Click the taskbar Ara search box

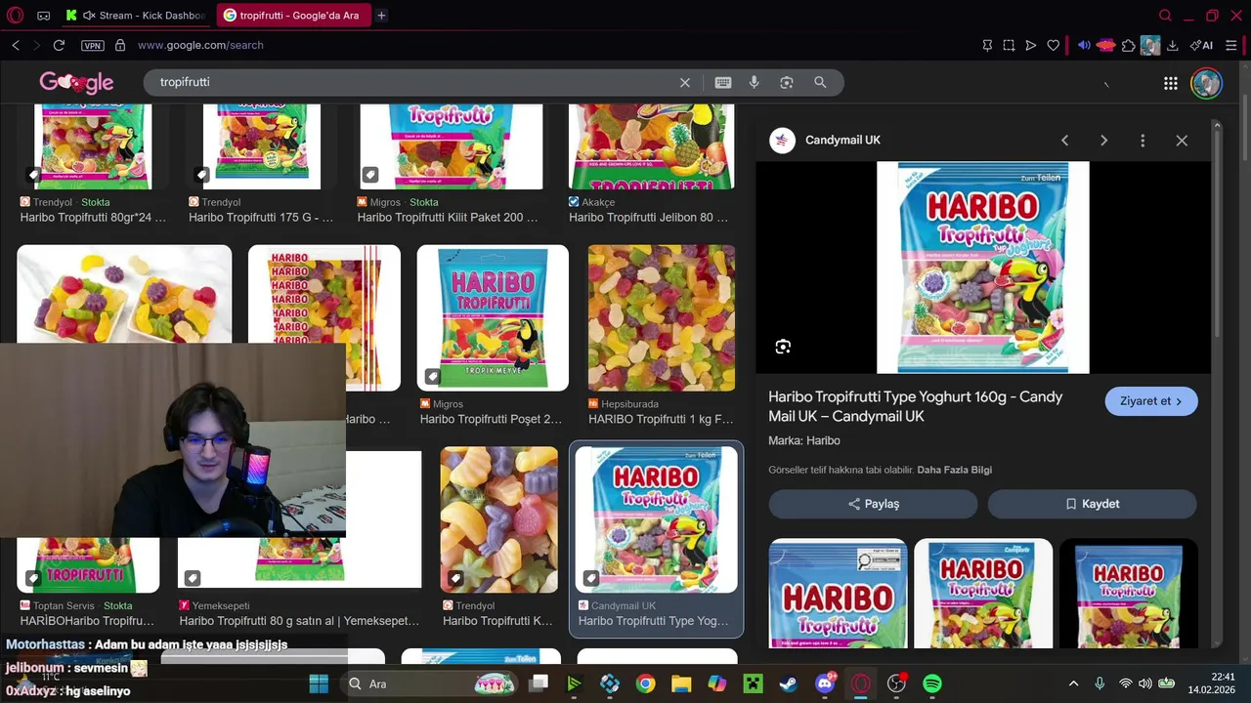coord(430,683)
